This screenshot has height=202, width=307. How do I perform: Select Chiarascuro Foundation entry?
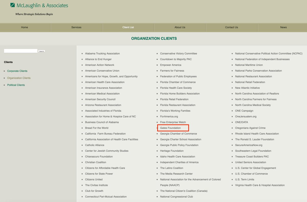point(99,157)
